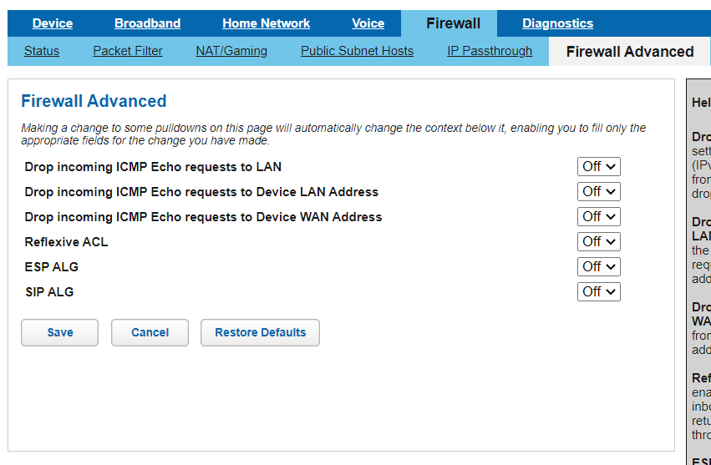Select the Firewall tab

[x=453, y=23]
